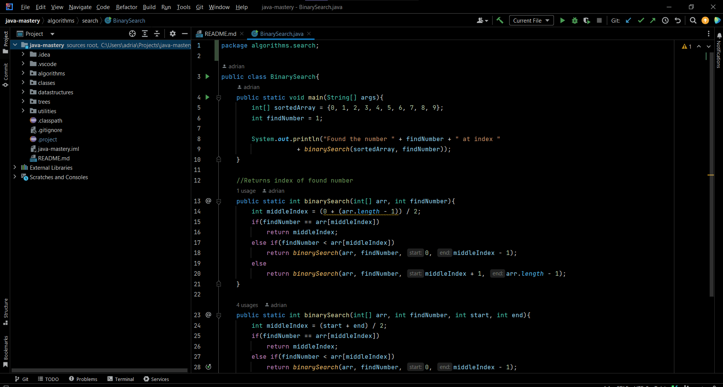This screenshot has height=387, width=723.
Task: Toggle the TODO tool window at bottom
Action: pyautogui.click(x=48, y=379)
